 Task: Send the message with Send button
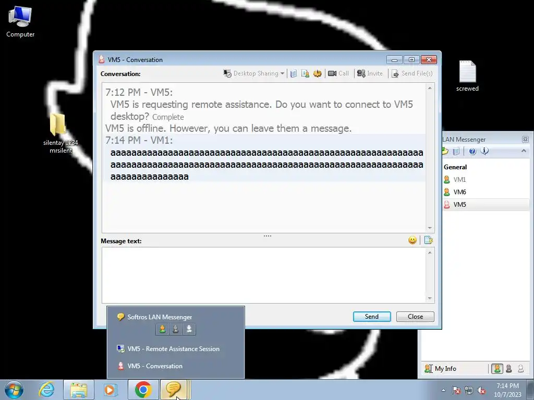click(x=372, y=317)
